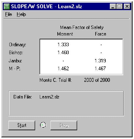Image resolution: width=134 pixels, height=139 pixels.
Task: Click the Moment column header
Action: (65, 34)
